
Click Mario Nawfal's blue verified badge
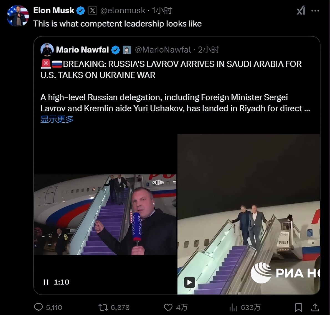pos(115,50)
